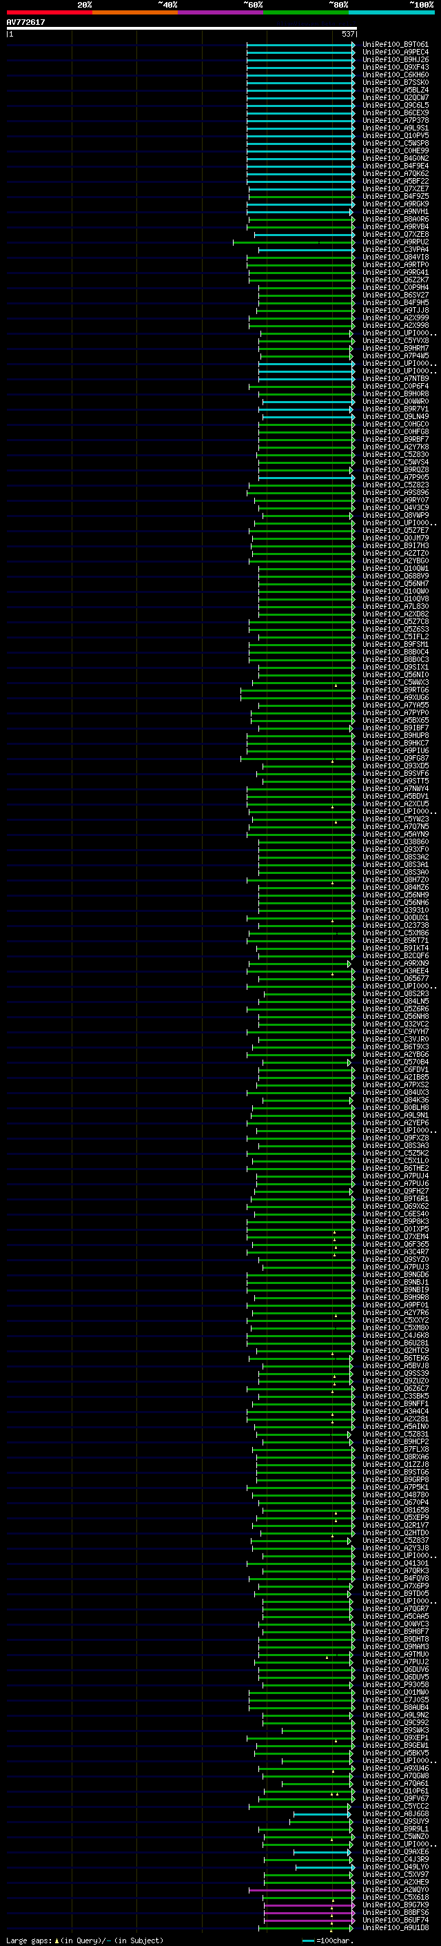Click the purple ~60% legend color bar

coord(220,12)
